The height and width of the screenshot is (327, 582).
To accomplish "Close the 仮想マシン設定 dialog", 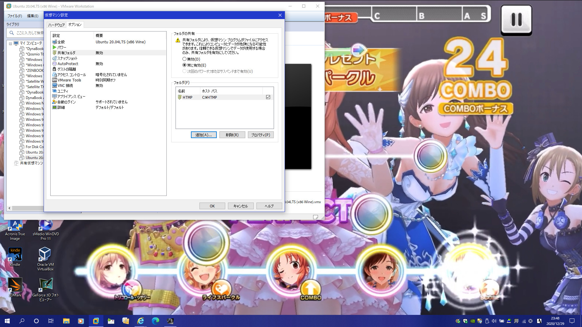I will [280, 15].
